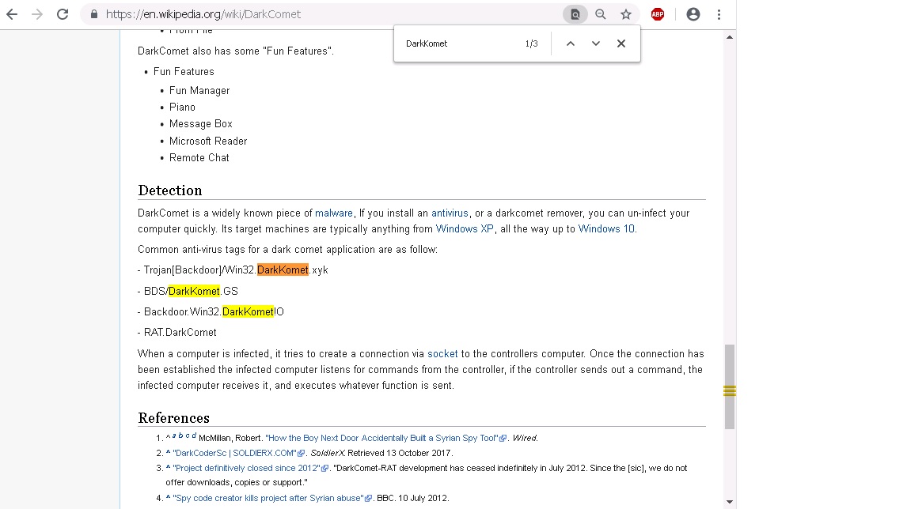Open the antivirus link
The image size is (907, 509).
point(450,213)
